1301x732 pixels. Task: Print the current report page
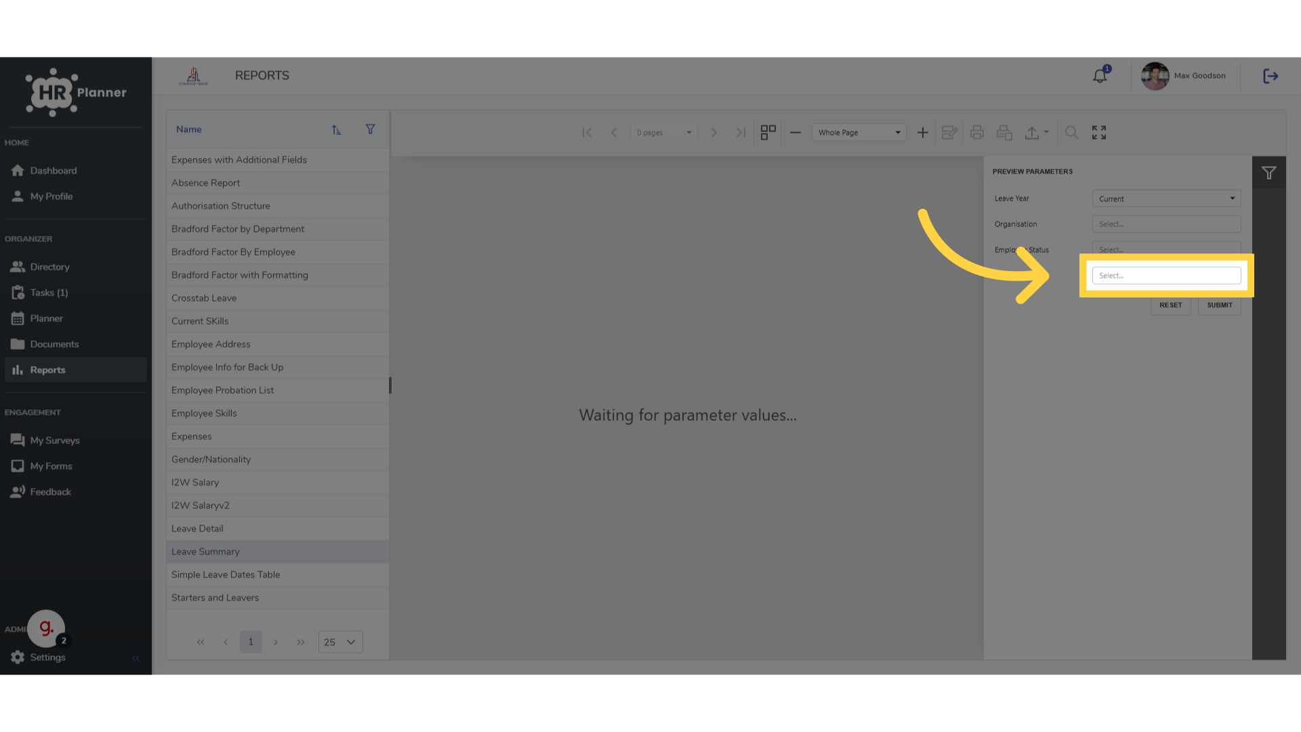pyautogui.click(x=1004, y=133)
